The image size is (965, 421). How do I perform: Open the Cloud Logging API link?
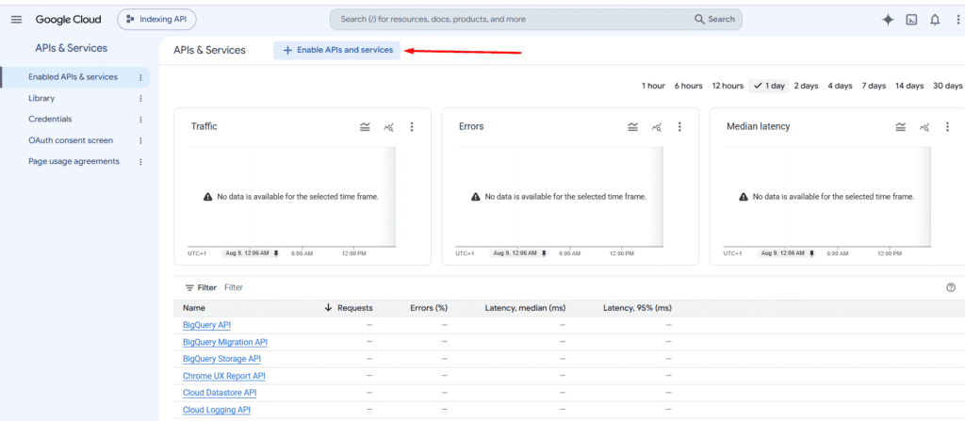[x=217, y=410]
